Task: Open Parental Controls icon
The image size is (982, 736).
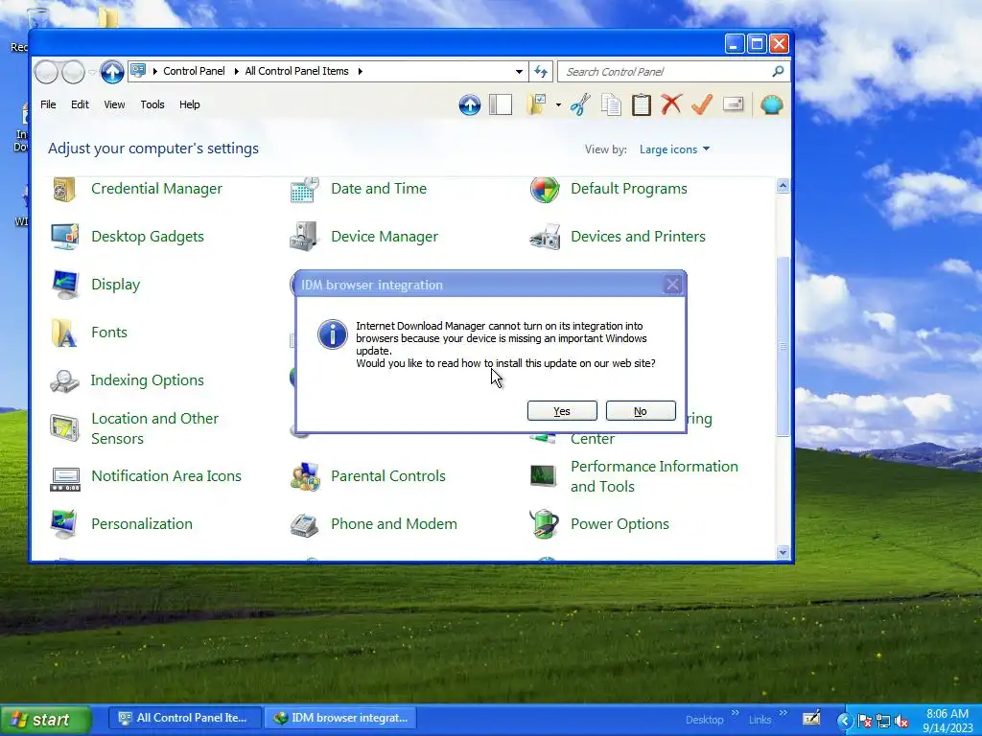Action: tap(305, 476)
